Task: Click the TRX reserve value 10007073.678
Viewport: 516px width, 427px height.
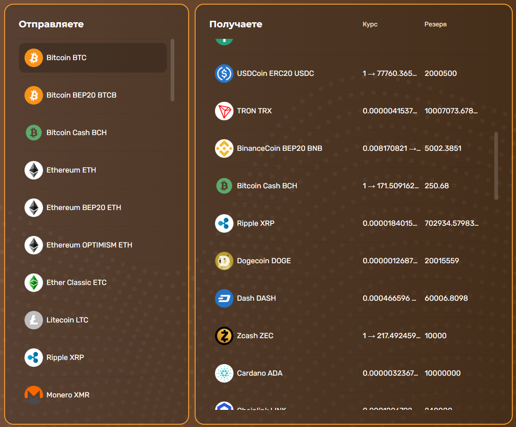Action: point(451,111)
